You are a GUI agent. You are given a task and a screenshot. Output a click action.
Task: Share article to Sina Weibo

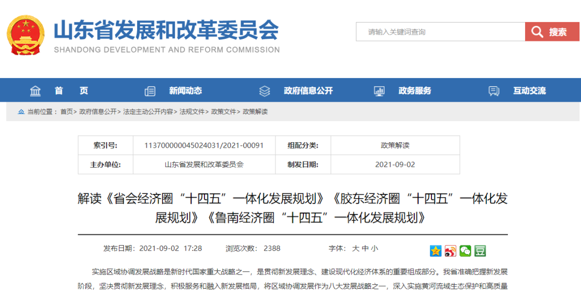(450, 251)
